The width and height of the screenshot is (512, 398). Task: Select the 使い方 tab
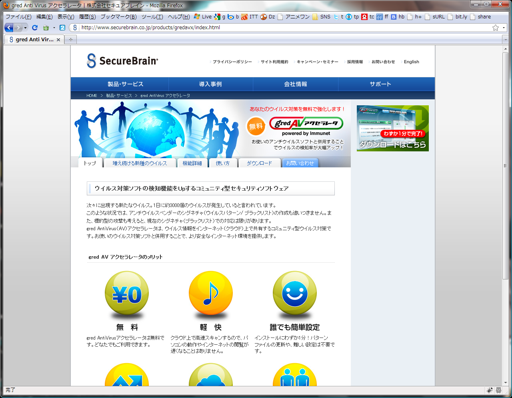click(x=223, y=163)
